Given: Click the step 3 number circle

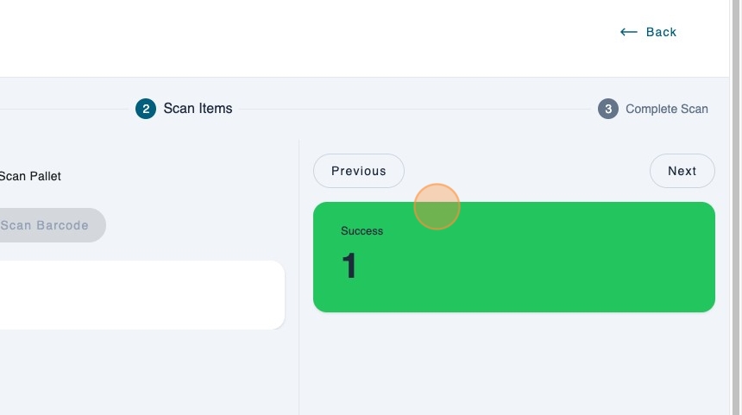Looking at the screenshot, I should (x=608, y=109).
